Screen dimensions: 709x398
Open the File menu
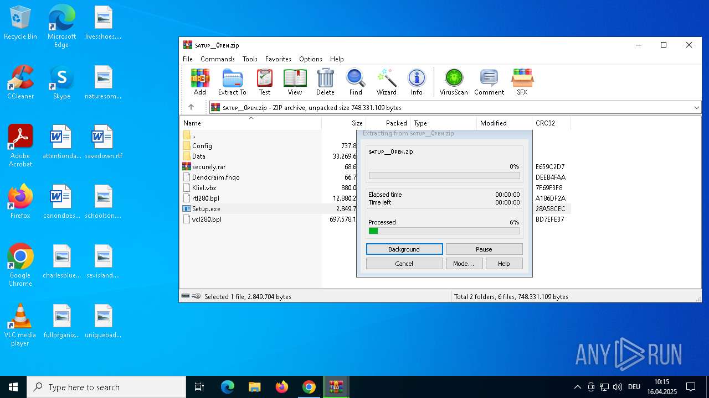[x=188, y=59]
